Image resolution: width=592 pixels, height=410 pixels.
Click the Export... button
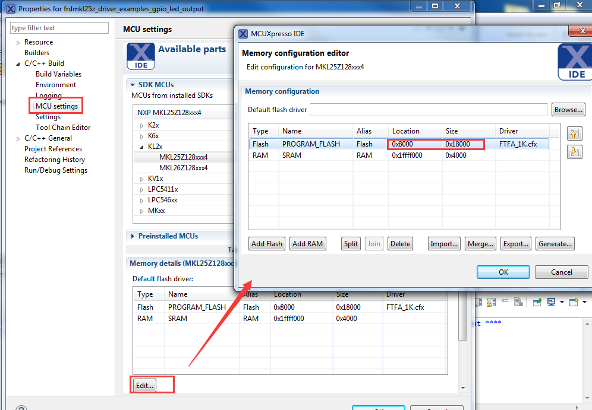click(516, 244)
